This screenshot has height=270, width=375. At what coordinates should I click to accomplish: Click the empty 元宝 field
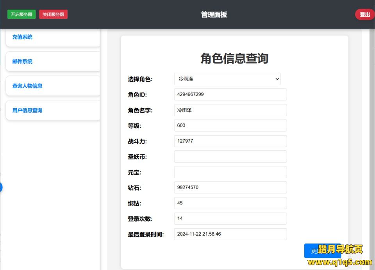pyautogui.click(x=230, y=172)
